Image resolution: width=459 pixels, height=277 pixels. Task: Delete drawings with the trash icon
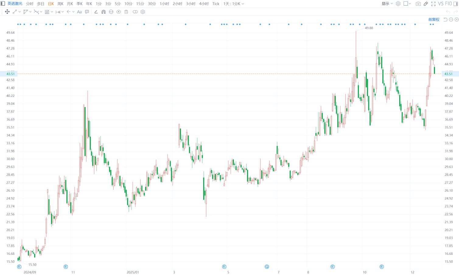click(126, 12)
